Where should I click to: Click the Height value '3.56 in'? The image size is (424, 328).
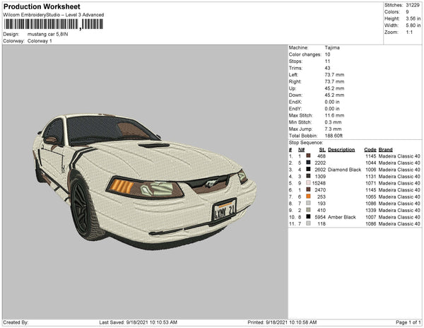click(413, 18)
